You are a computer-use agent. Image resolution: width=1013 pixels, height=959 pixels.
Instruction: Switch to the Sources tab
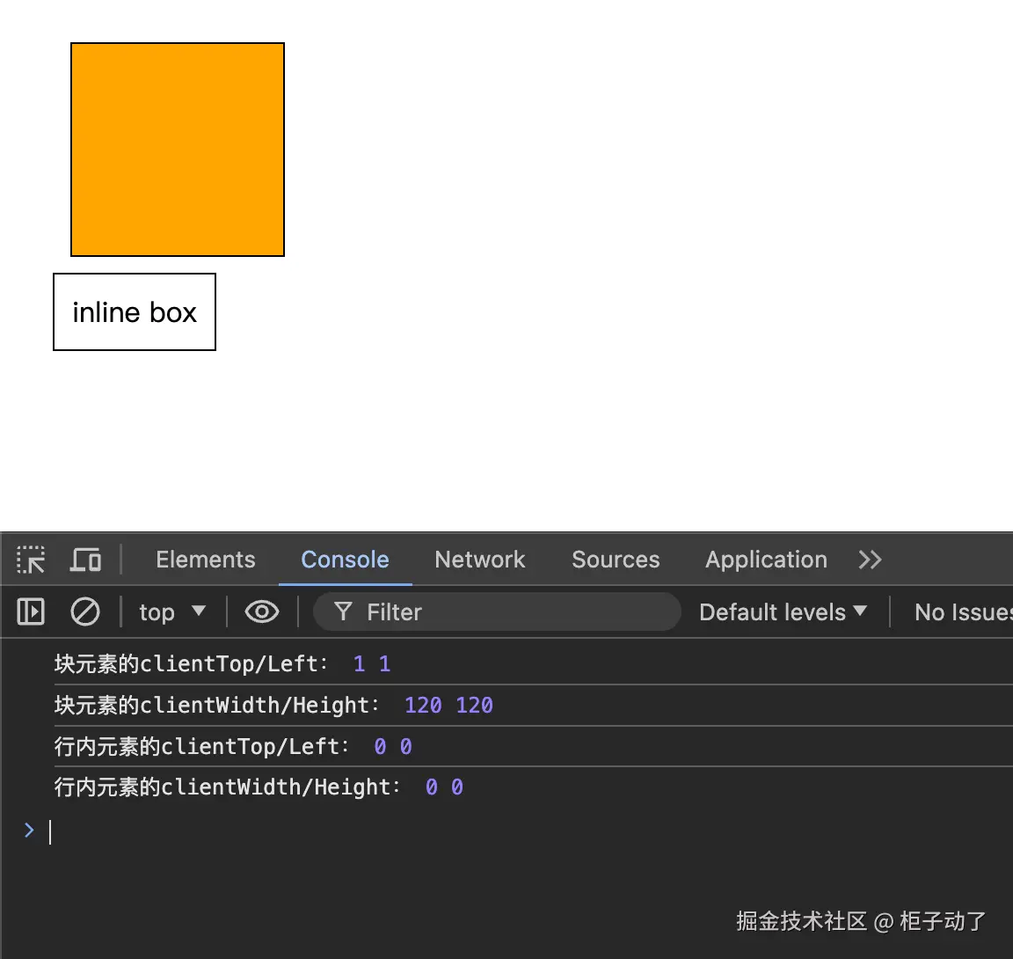(616, 560)
